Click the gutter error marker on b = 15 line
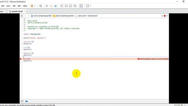188x106 pixels. [21, 59]
